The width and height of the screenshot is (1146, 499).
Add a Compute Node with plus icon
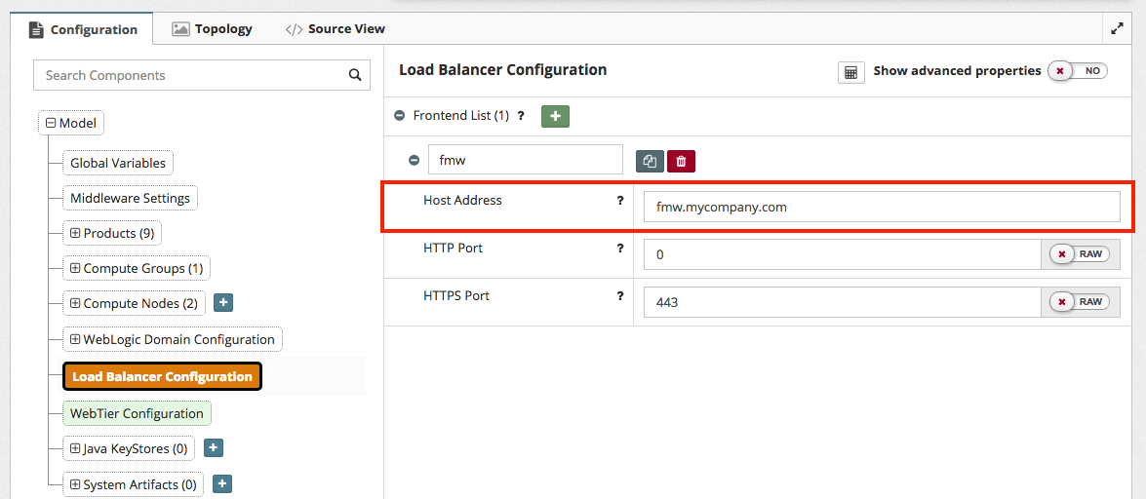tap(222, 303)
